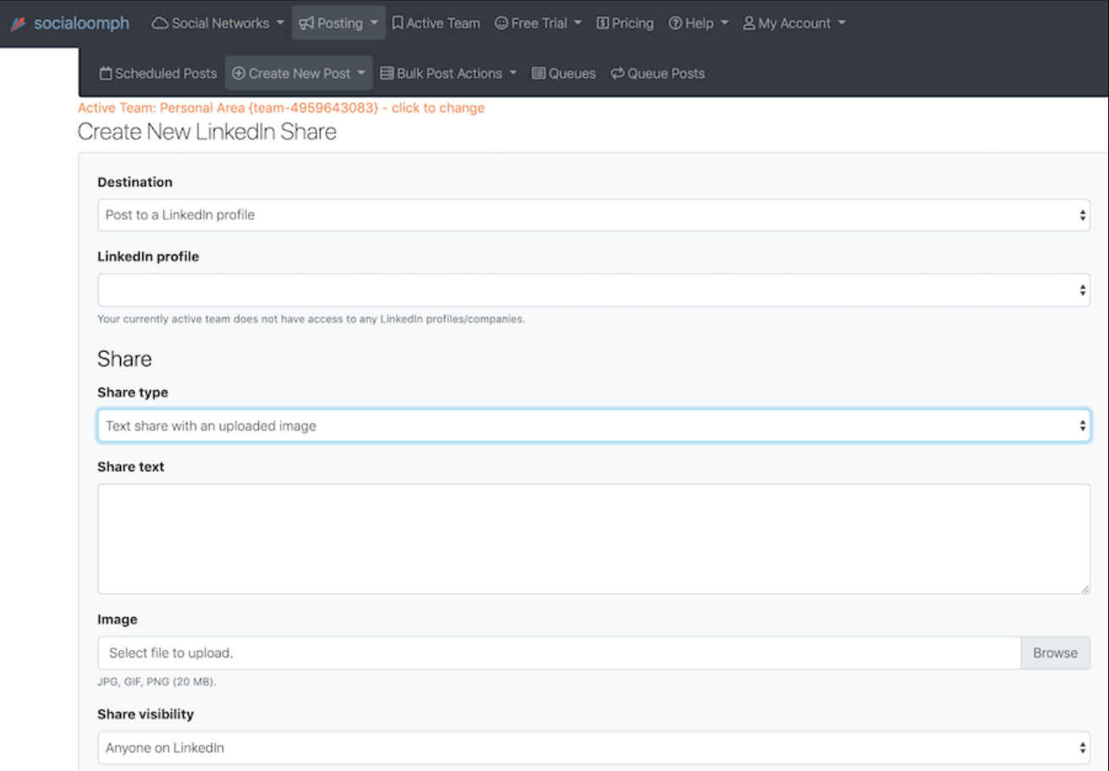This screenshot has height=771, width=1109.
Task: Click inside the Share text area
Action: [594, 539]
